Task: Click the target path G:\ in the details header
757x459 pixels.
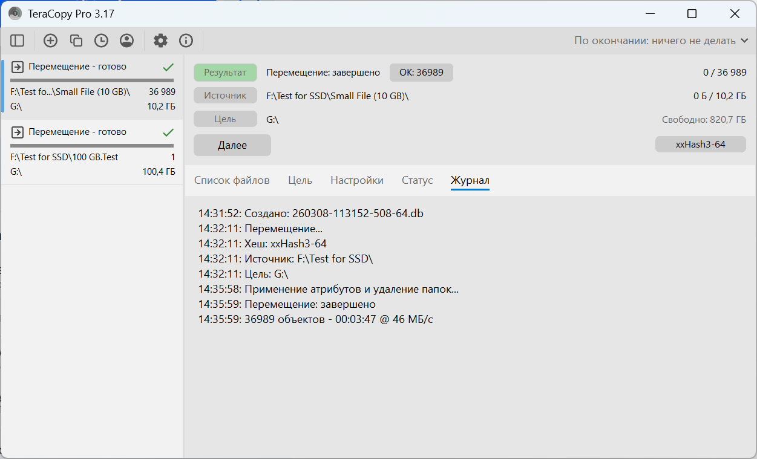Action: pyautogui.click(x=272, y=120)
